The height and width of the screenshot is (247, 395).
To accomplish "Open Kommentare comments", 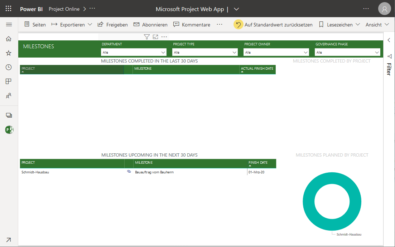I will [x=192, y=24].
